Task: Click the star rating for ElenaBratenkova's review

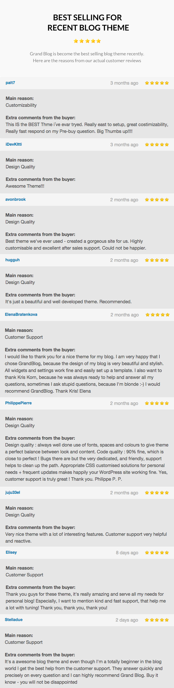Action: tap(158, 315)
